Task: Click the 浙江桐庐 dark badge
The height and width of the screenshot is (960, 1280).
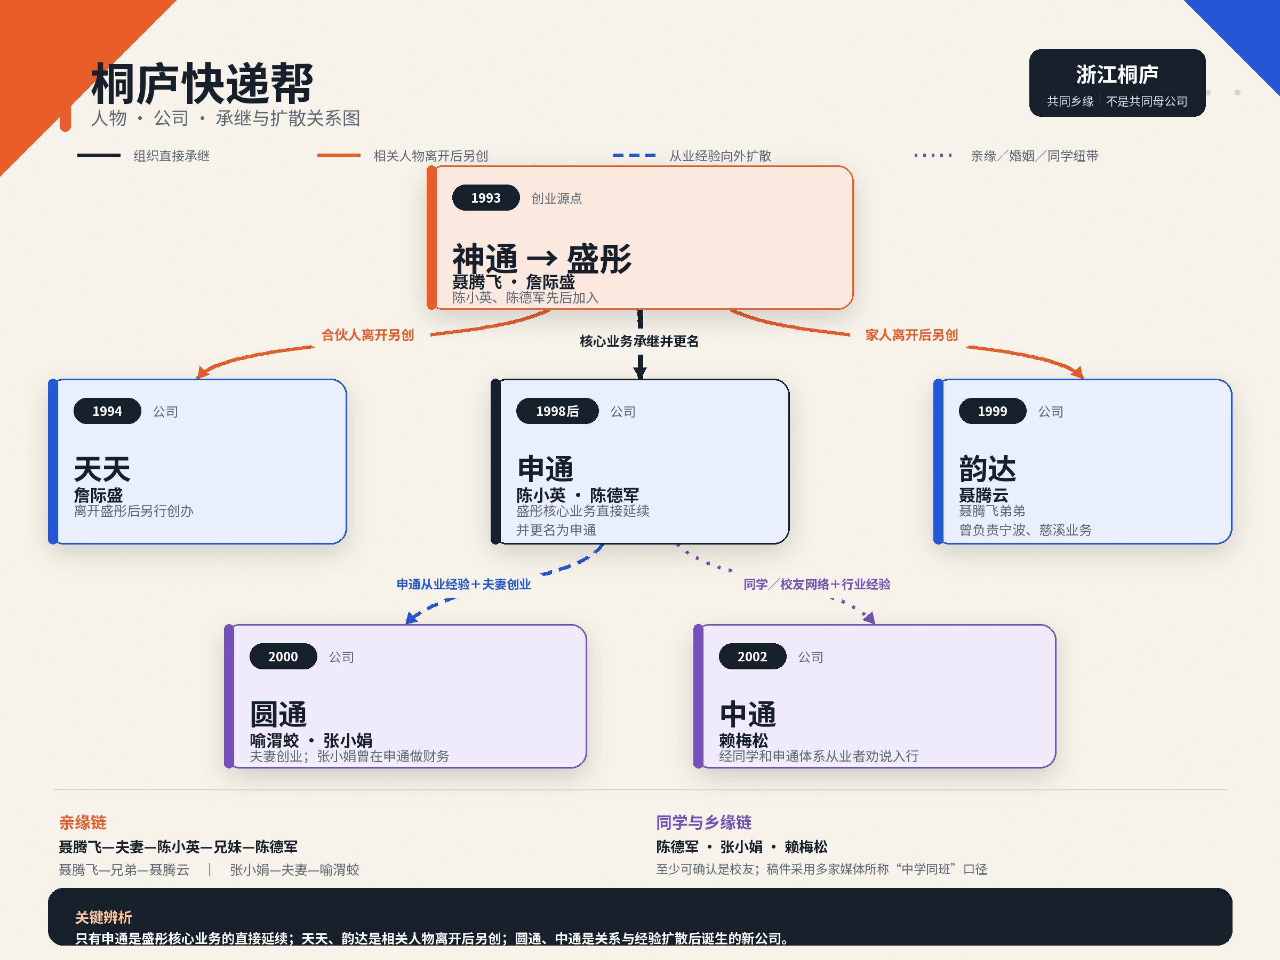Action: tap(1117, 83)
